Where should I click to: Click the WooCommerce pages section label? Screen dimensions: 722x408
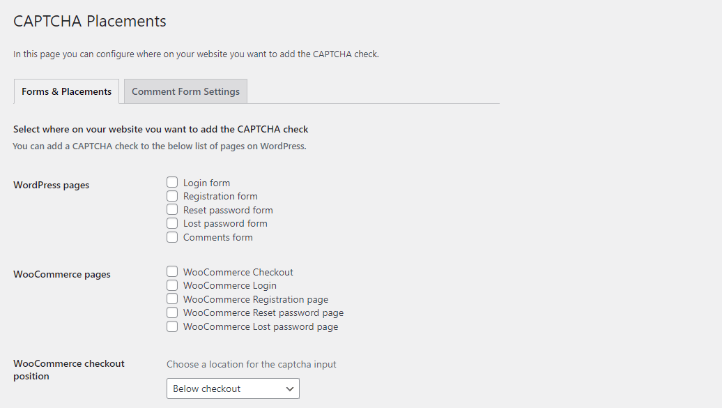tap(62, 274)
